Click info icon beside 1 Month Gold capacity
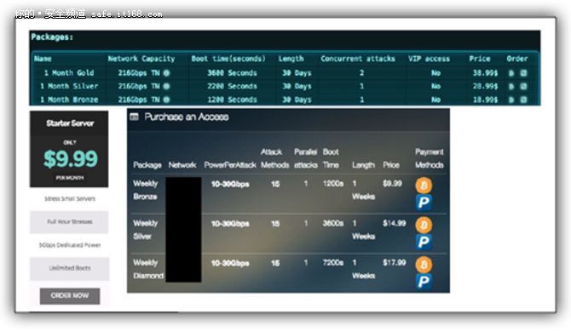Viewport: 571px width, 331px height. click(x=166, y=72)
